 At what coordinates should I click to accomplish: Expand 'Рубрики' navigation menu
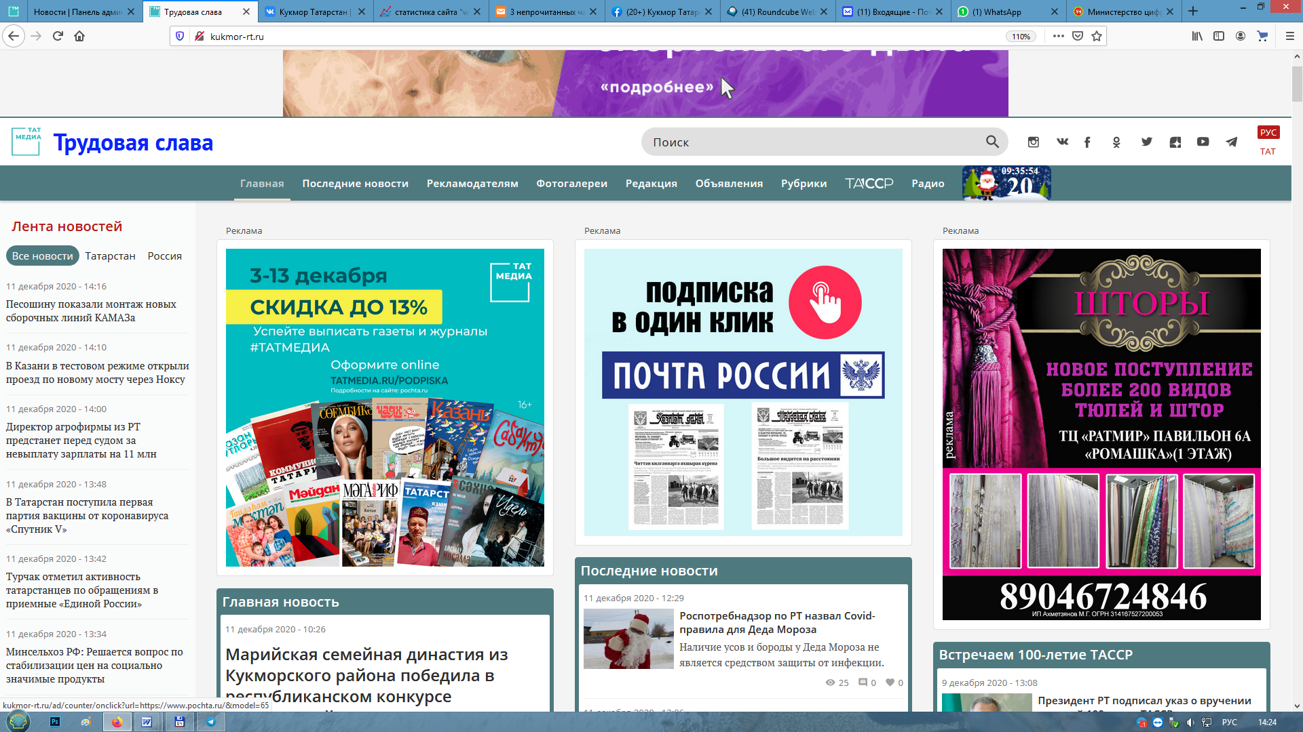[804, 183]
